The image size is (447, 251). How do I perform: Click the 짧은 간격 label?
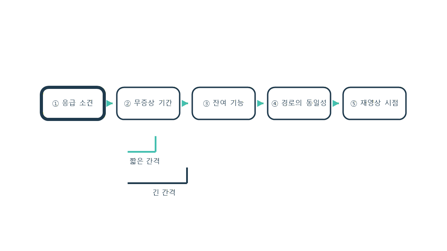(145, 161)
